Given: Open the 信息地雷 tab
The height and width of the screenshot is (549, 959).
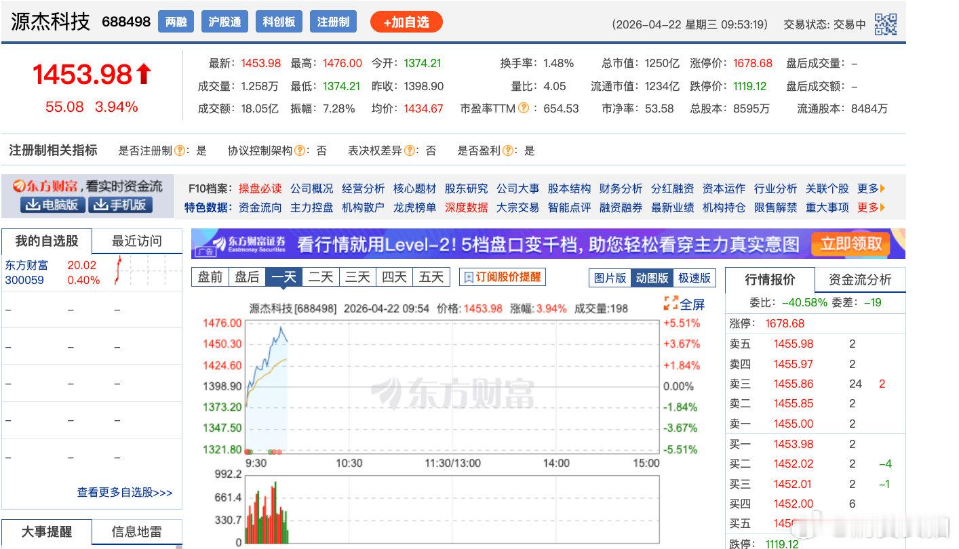Looking at the screenshot, I should [137, 532].
